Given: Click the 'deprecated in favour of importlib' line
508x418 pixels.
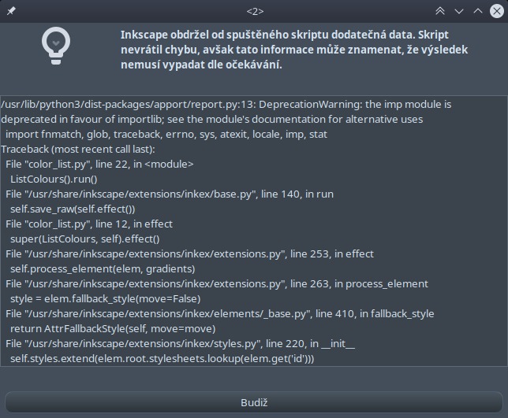Looking at the screenshot, I should point(212,120).
